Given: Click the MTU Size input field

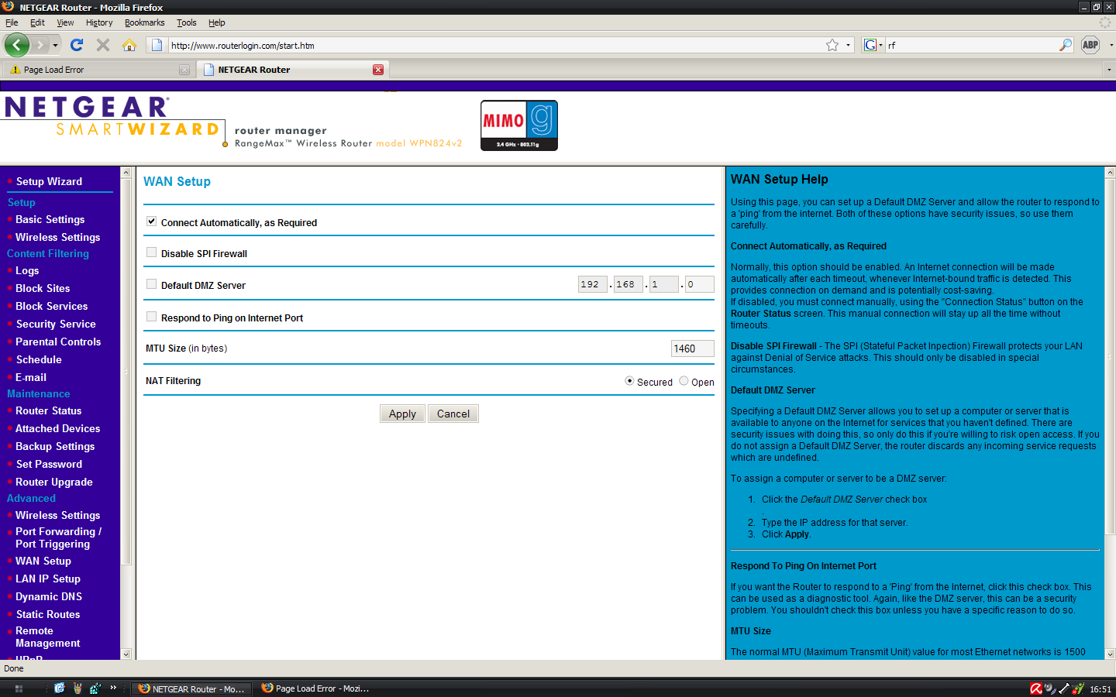Looking at the screenshot, I should pos(693,348).
